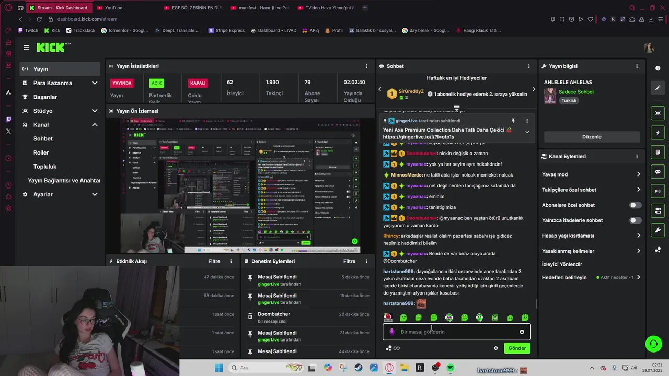Open the emoji picker in message box
This screenshot has width=669, height=376.
pyautogui.click(x=522, y=332)
